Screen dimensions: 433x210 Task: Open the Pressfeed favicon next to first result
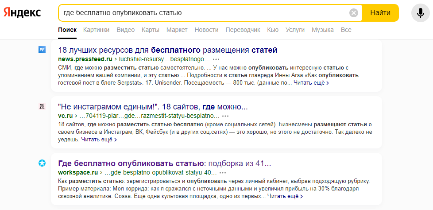42,50
